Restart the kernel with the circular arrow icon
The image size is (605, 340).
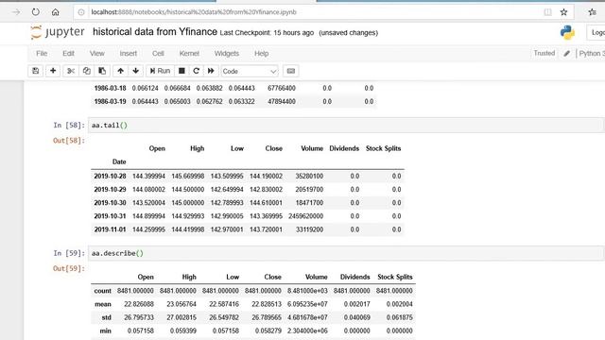coord(196,71)
